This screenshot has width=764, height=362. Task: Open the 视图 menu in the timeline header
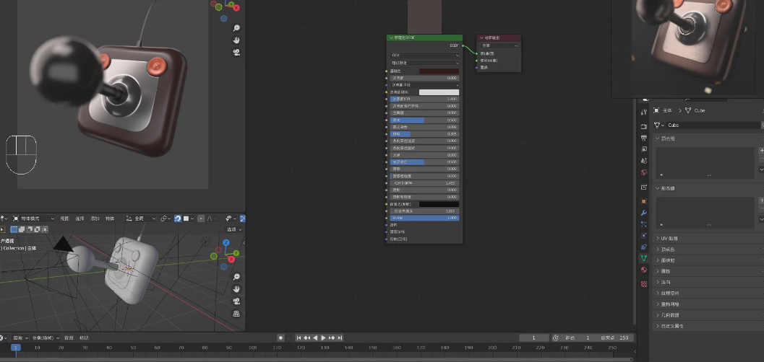tap(69, 337)
